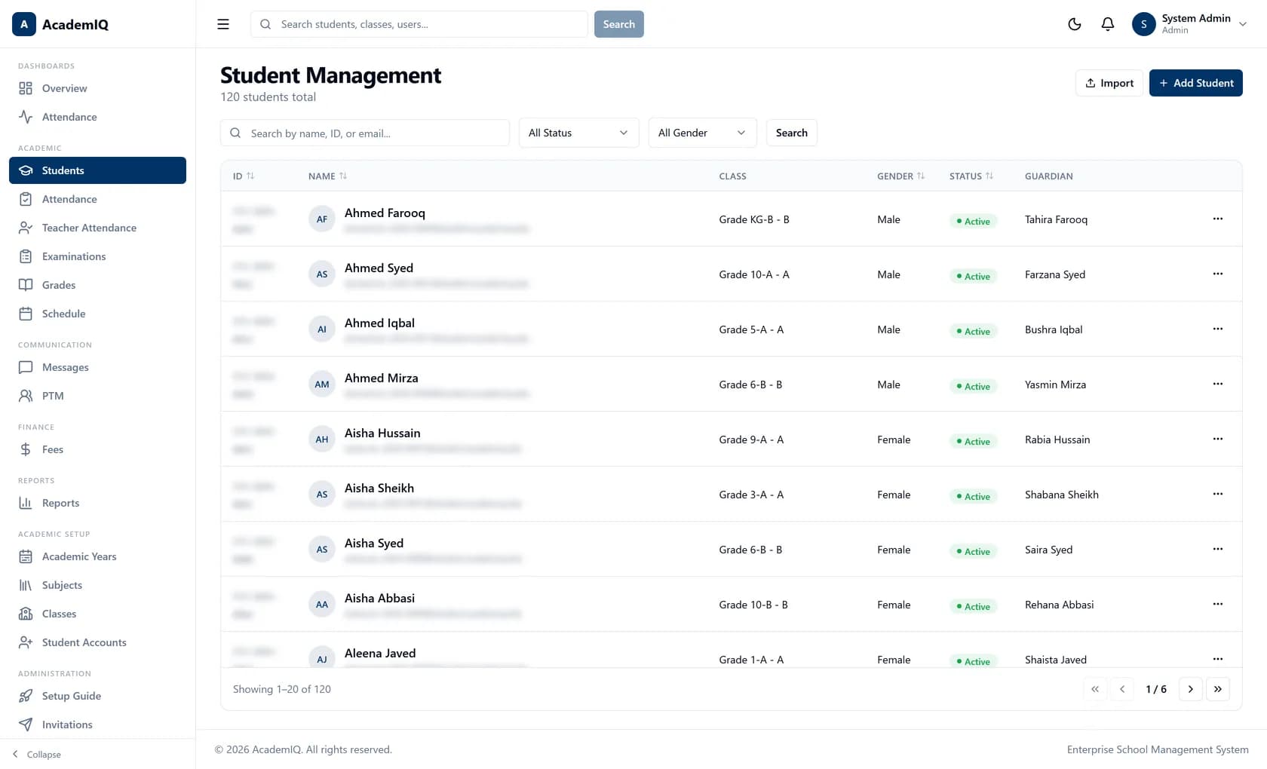Toggle the hamburger sidebar menu icon

point(223,24)
